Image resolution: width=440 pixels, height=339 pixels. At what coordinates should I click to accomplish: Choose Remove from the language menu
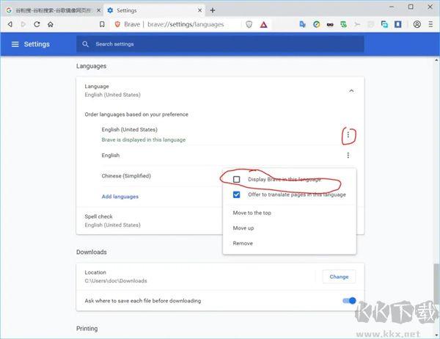pos(290,243)
